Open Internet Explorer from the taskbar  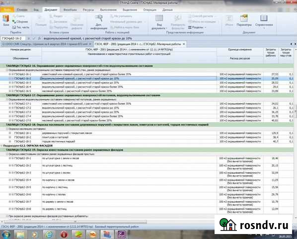pyautogui.click(x=49, y=235)
